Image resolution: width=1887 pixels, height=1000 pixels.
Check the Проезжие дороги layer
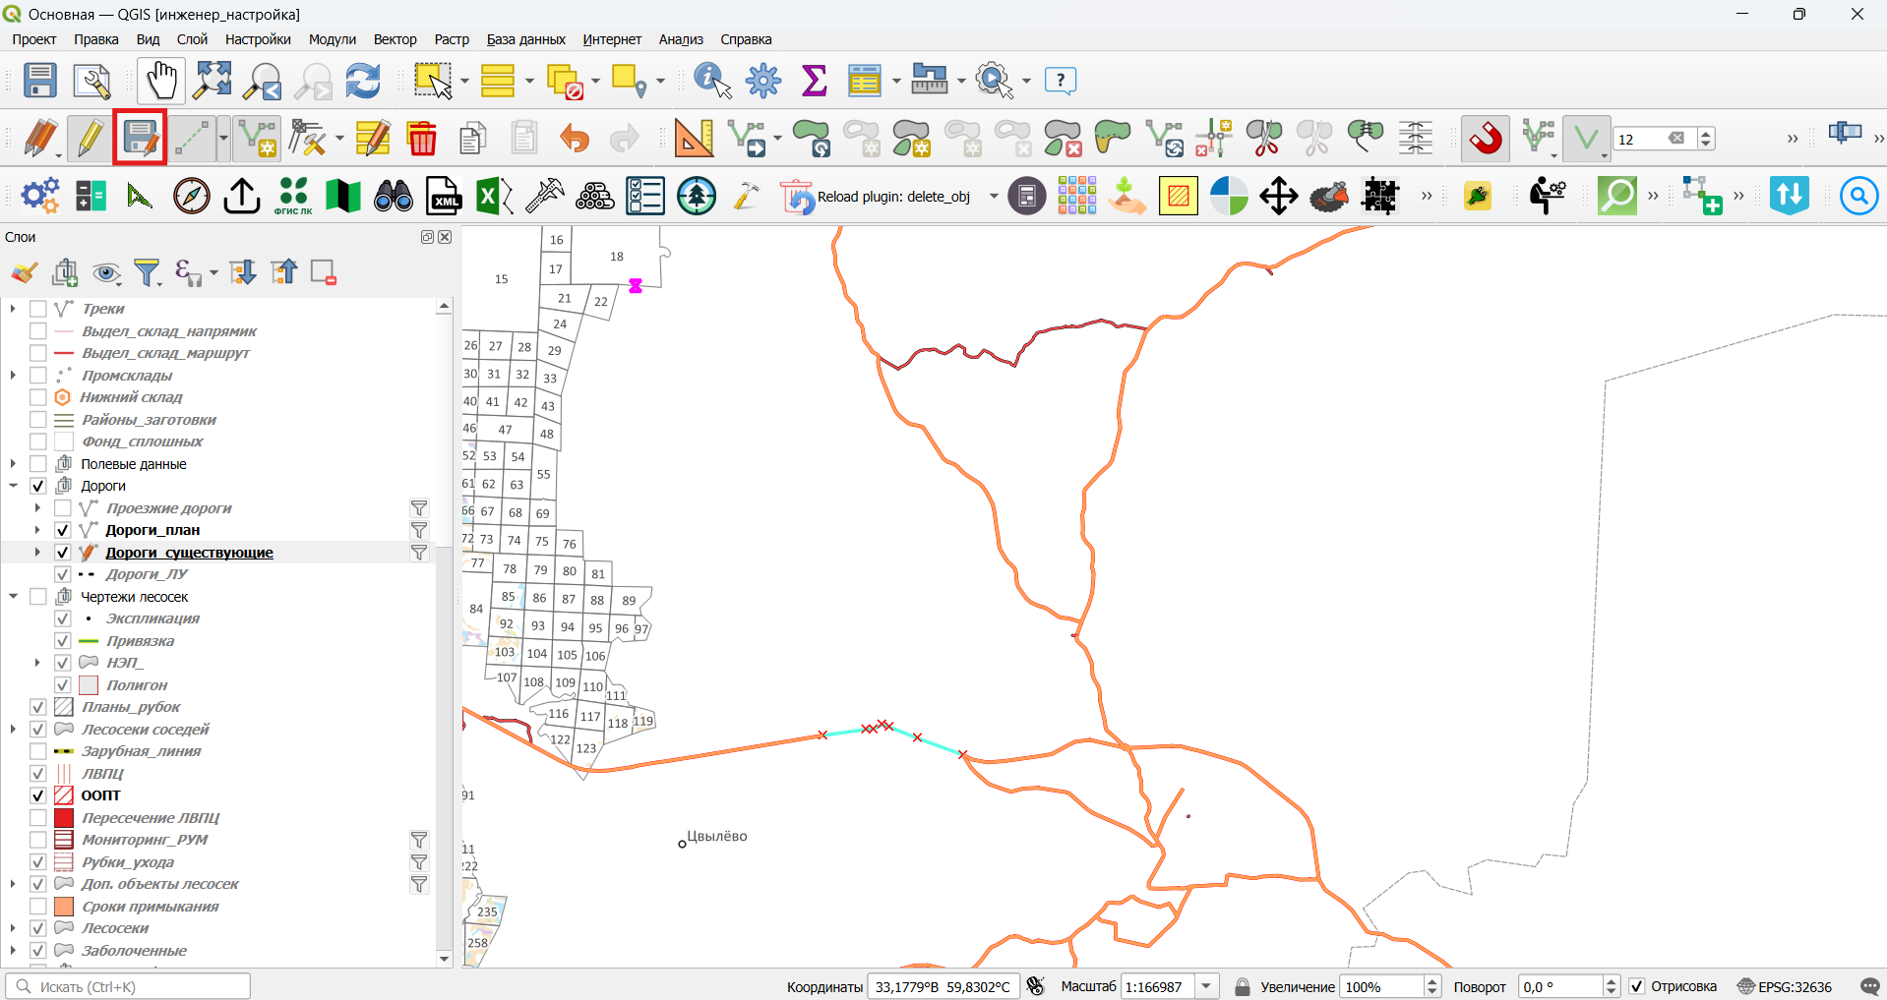62,508
